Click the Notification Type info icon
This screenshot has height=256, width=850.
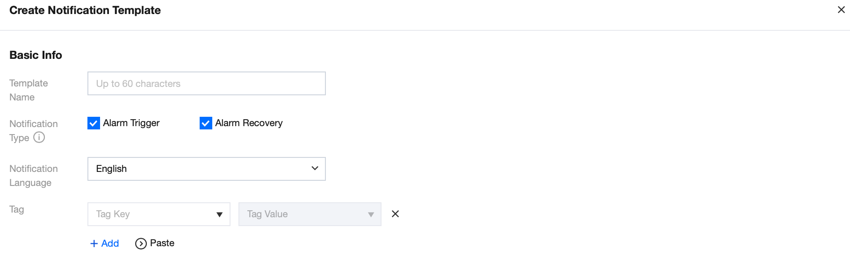[x=39, y=137]
